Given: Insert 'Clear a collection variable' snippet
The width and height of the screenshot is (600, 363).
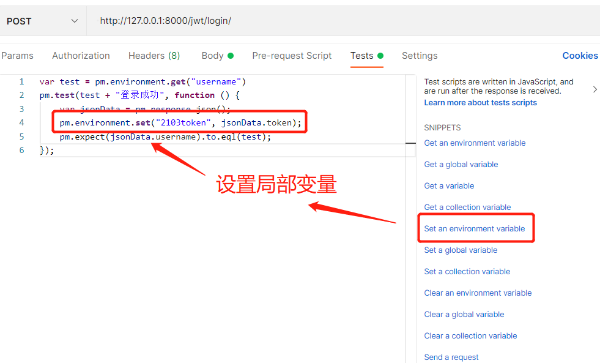Looking at the screenshot, I should coord(470,336).
